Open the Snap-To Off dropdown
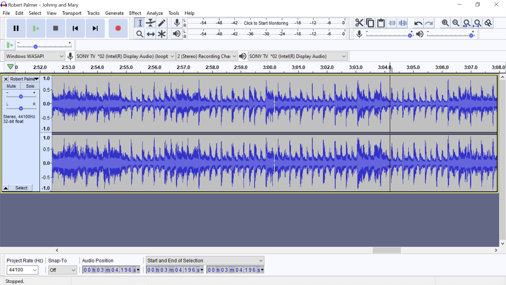This screenshot has height=285, width=506. point(62,270)
